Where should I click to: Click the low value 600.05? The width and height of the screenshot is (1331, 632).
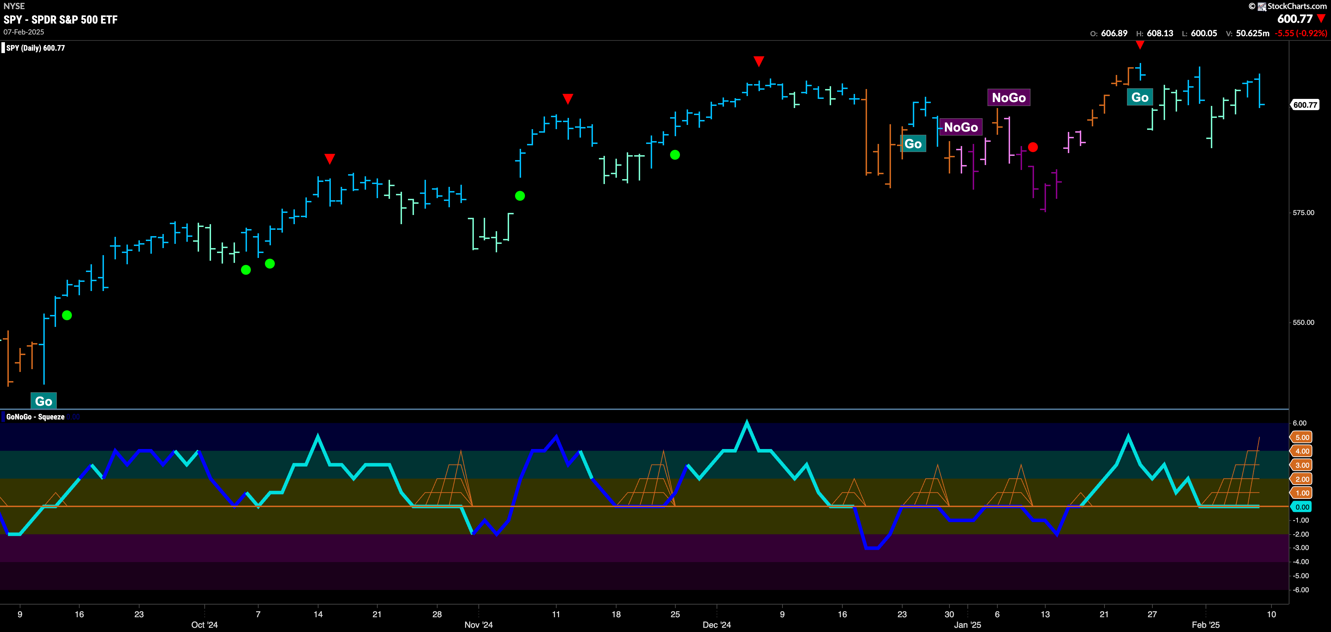pos(1204,33)
